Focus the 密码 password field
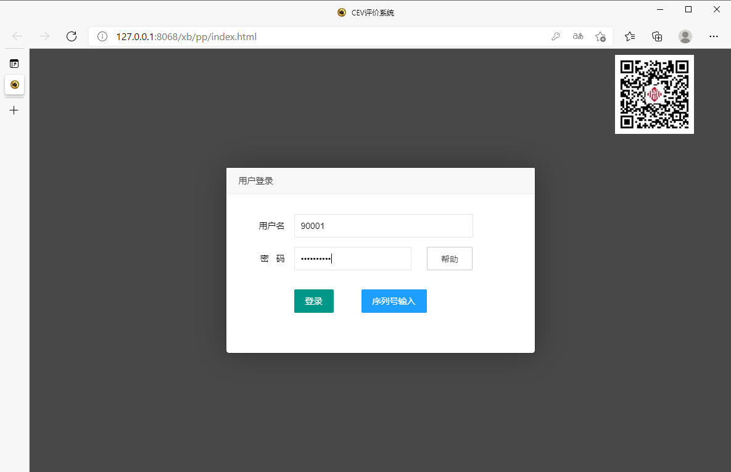This screenshot has height=472, width=731. pos(352,259)
